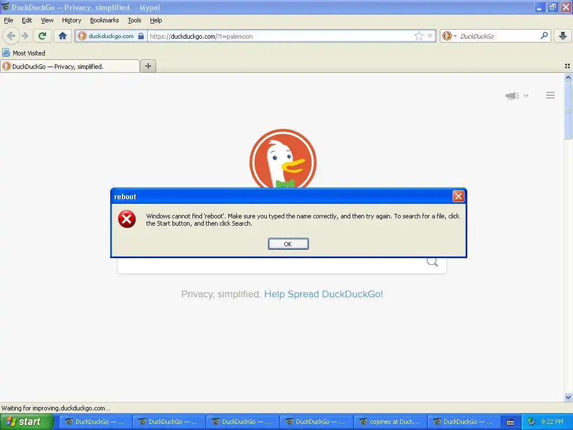This screenshot has width=573, height=430.
Task: Click the DuckDuckGo page search magnifier
Action: [433, 262]
